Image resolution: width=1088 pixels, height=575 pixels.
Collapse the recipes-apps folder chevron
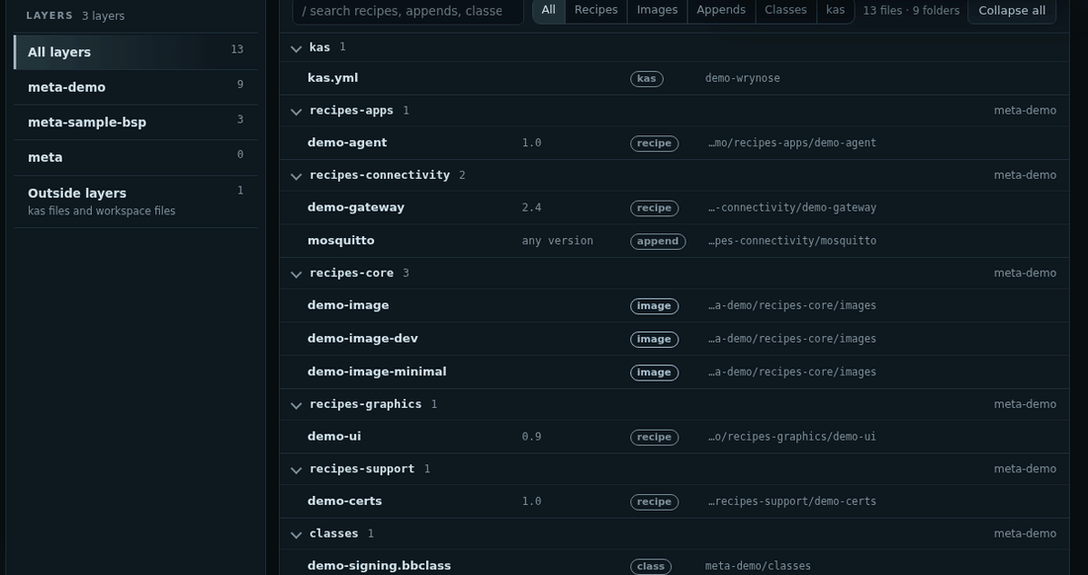tap(297, 112)
